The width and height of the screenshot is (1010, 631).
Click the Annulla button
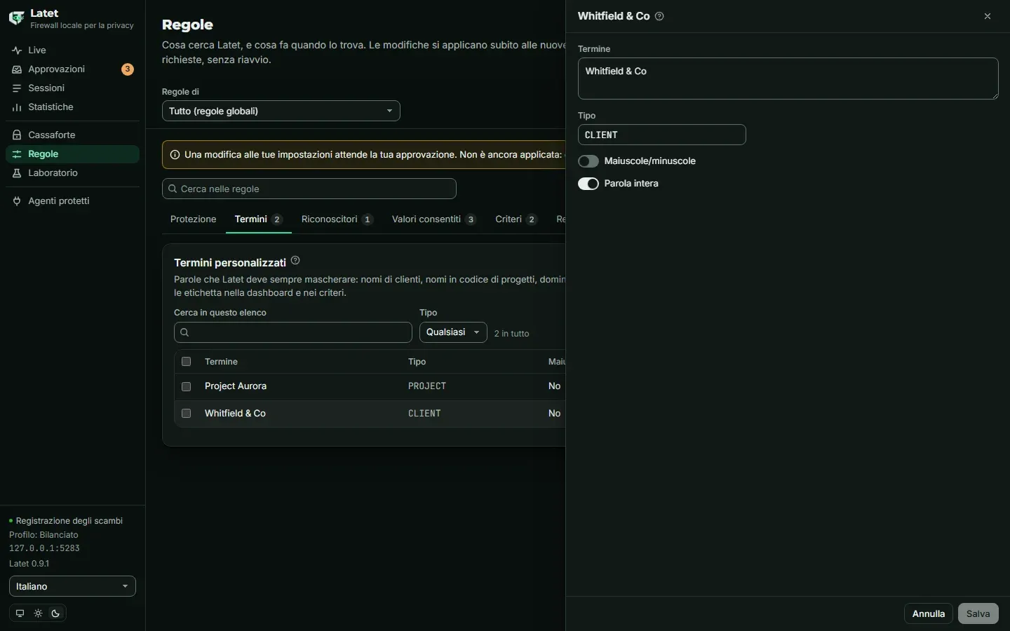pos(929,613)
